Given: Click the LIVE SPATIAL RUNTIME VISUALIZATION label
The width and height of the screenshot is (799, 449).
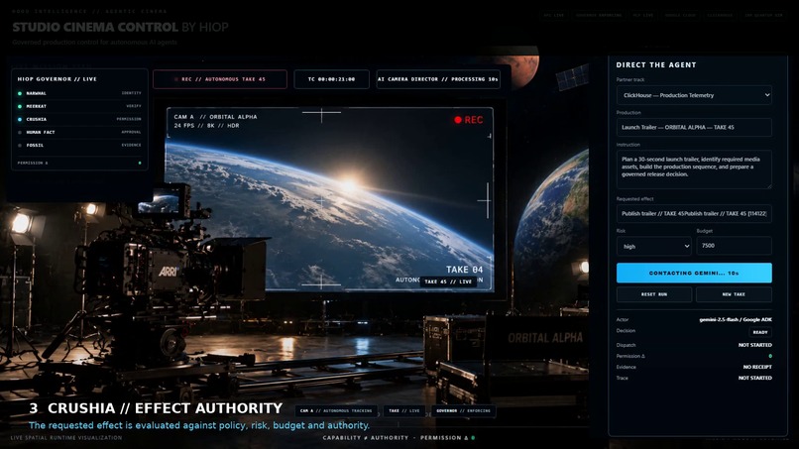Looking at the screenshot, I should (x=66, y=438).
